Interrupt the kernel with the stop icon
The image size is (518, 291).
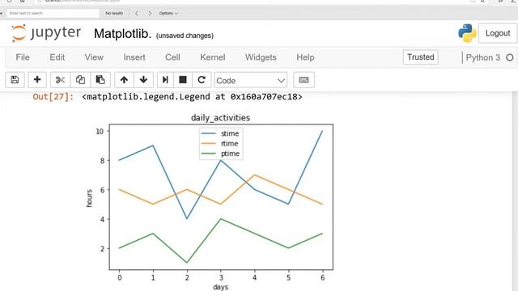(183, 80)
